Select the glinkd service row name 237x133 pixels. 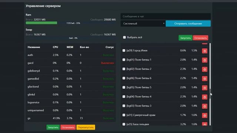[31, 95]
